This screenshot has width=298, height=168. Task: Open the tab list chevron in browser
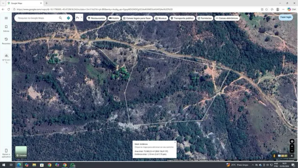pos(3,3)
